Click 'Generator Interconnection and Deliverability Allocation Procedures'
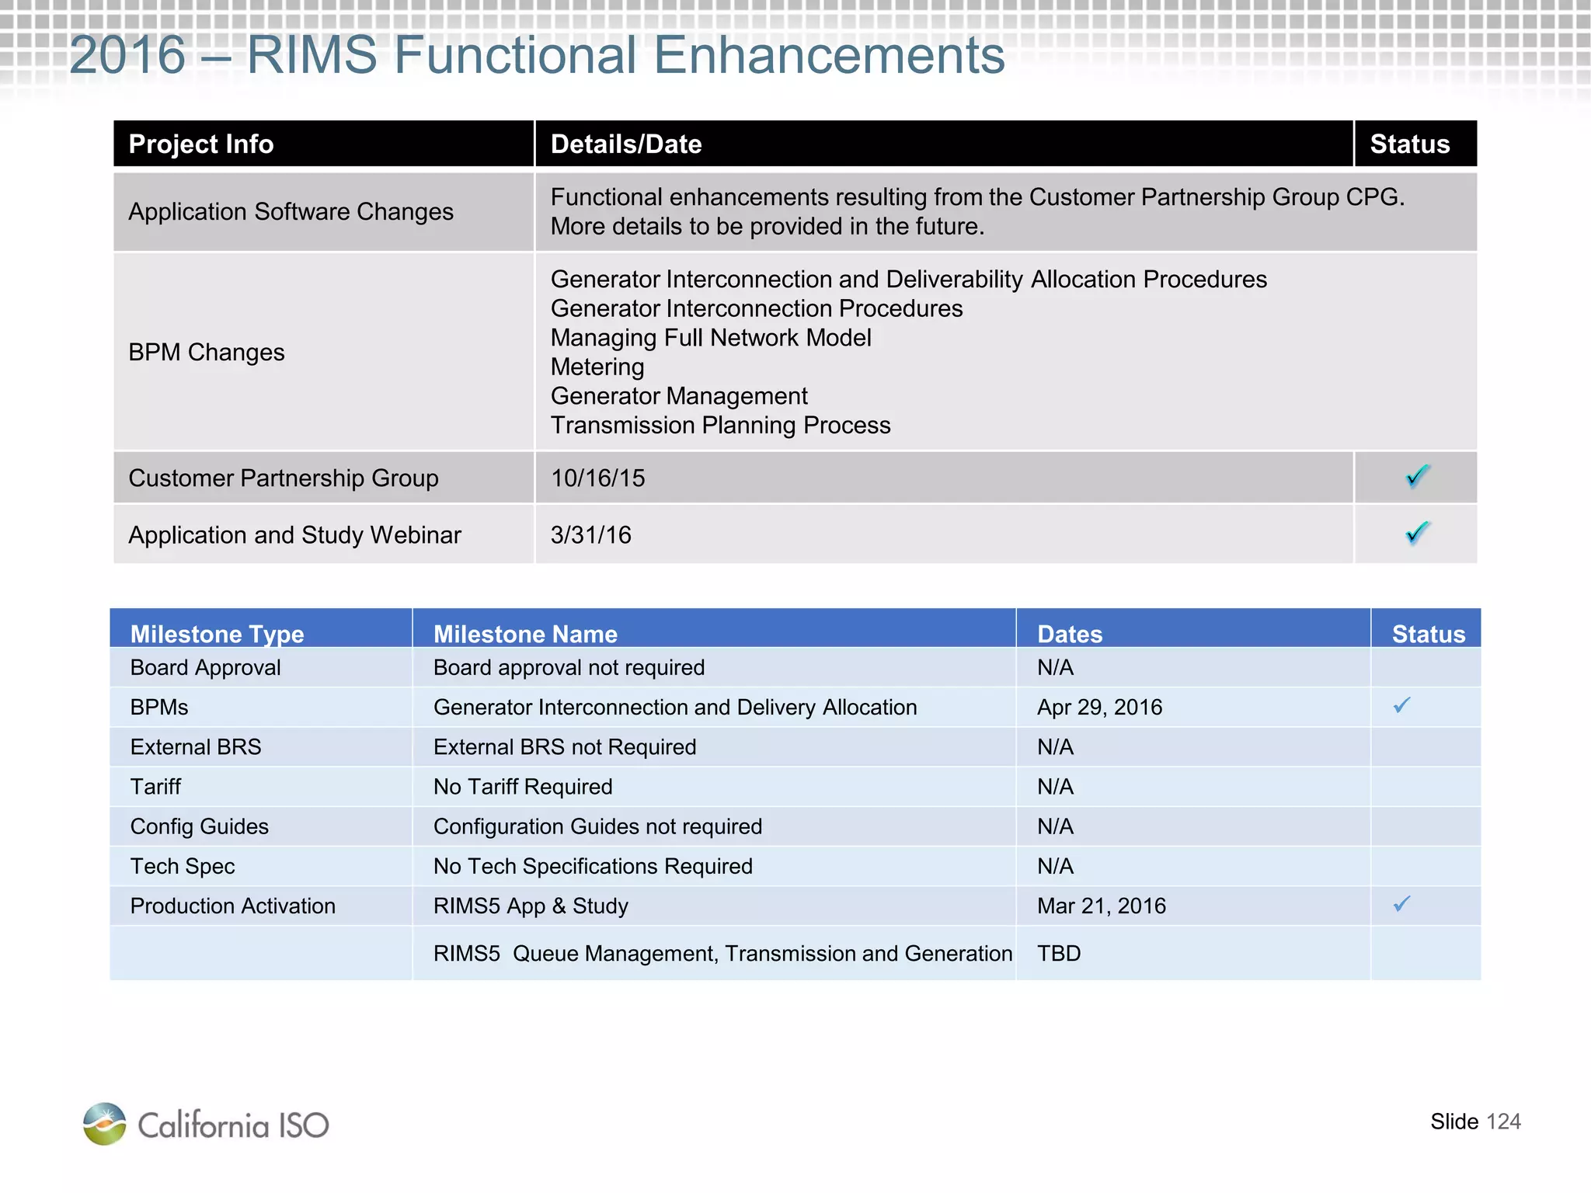 click(909, 280)
